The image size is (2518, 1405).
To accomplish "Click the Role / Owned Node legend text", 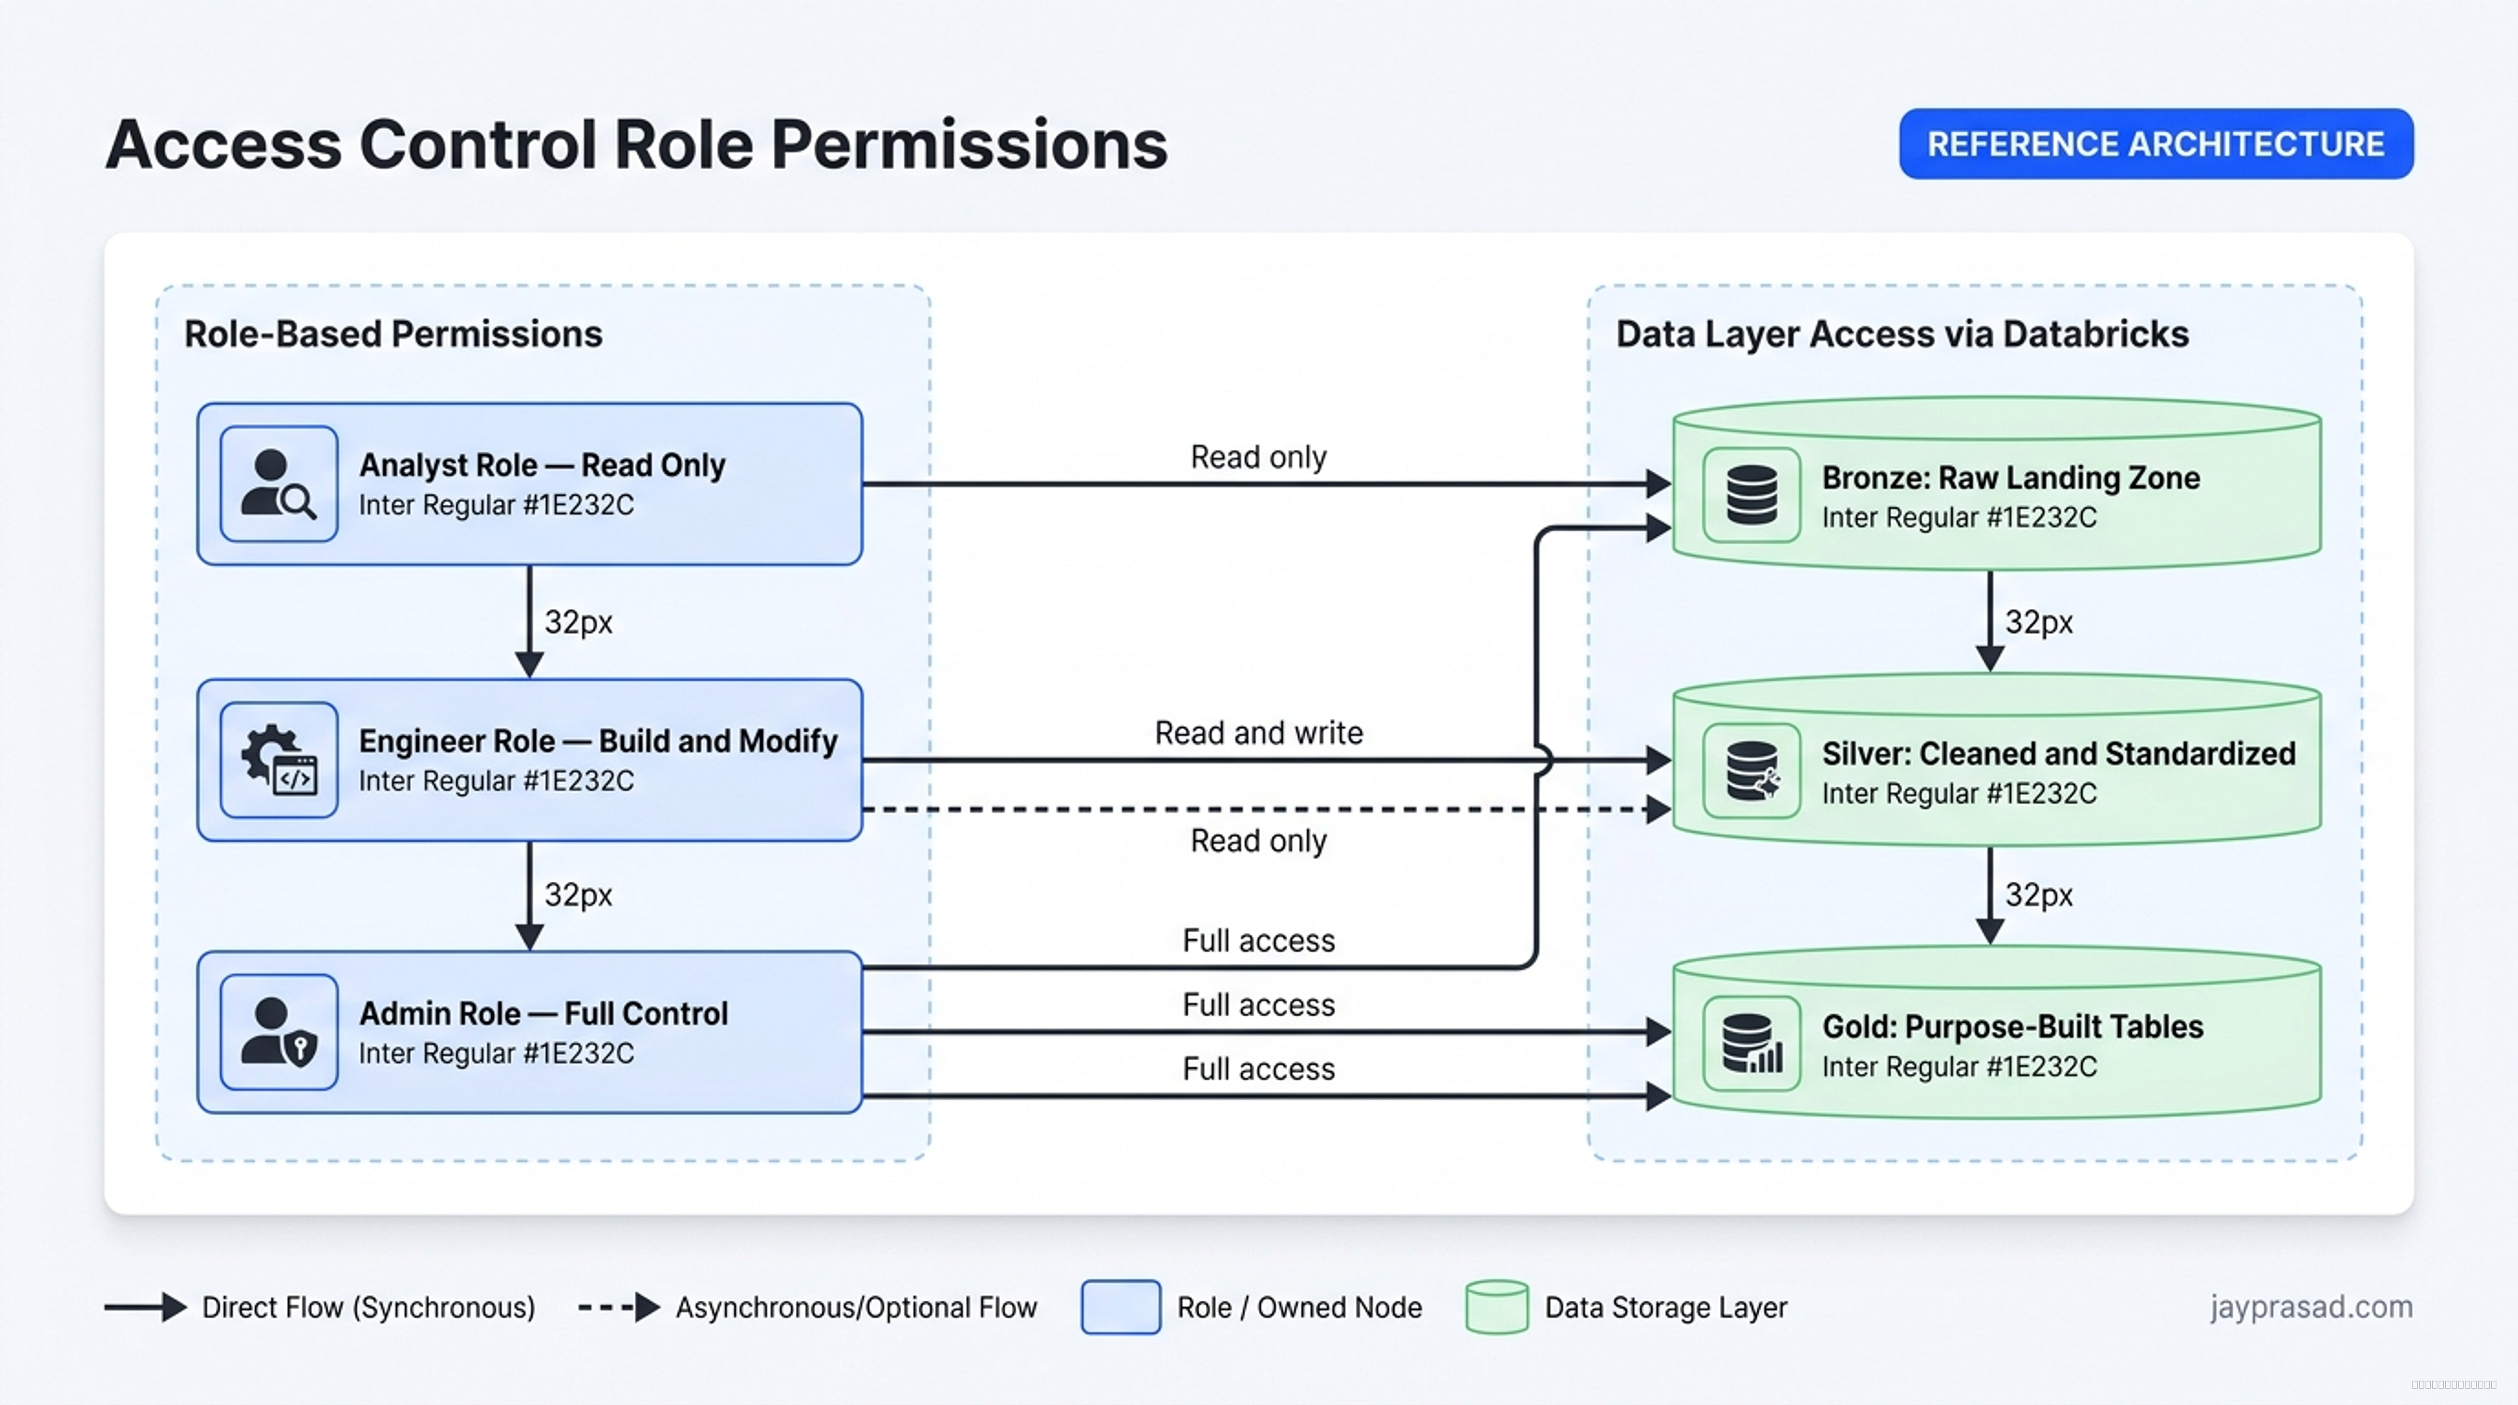I will (1299, 1307).
